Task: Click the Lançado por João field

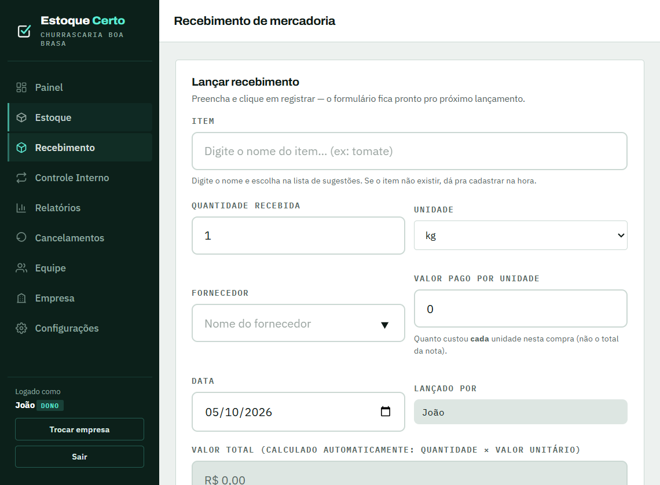Action: tap(520, 412)
